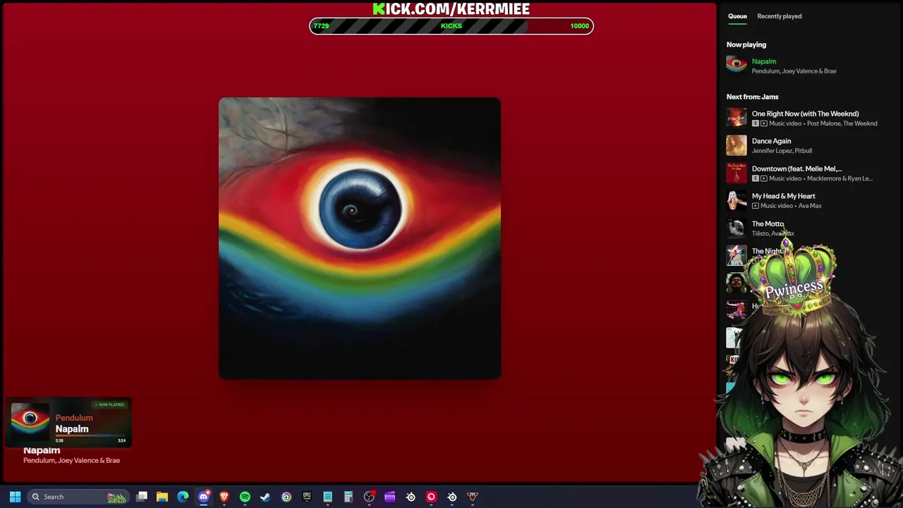Switch to Recently played tab

(x=780, y=16)
